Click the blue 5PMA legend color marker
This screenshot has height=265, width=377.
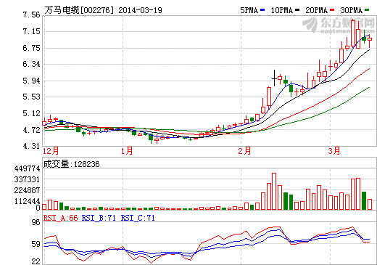[x=262, y=10]
